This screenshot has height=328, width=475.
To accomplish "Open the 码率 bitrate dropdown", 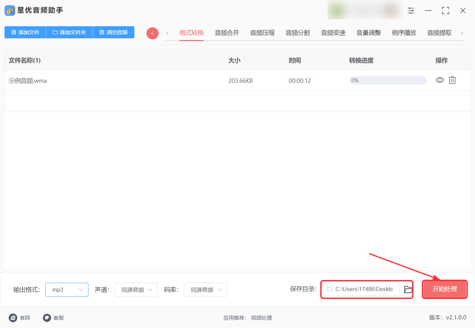I will click(x=205, y=290).
